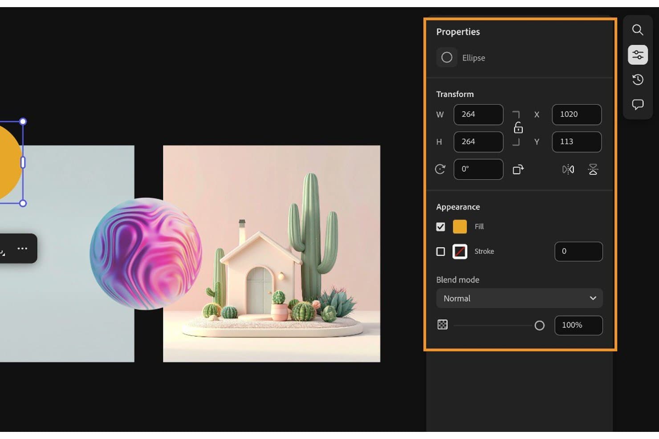659x439 pixels.
Task: Click the Blend mode label
Action: pyautogui.click(x=458, y=280)
